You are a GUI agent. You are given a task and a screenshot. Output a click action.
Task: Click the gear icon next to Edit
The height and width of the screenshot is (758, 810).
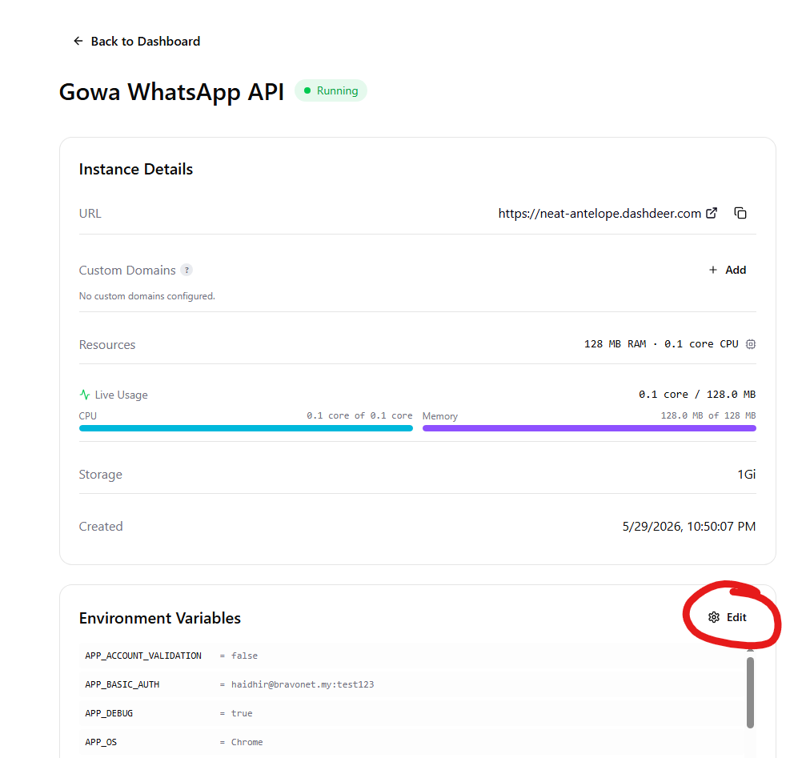pyautogui.click(x=714, y=617)
